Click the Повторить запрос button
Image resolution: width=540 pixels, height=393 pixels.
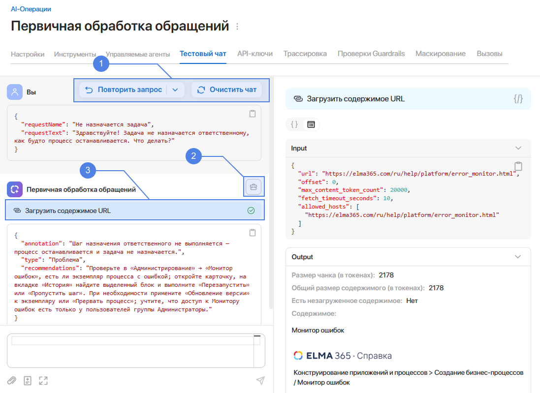[x=124, y=90]
